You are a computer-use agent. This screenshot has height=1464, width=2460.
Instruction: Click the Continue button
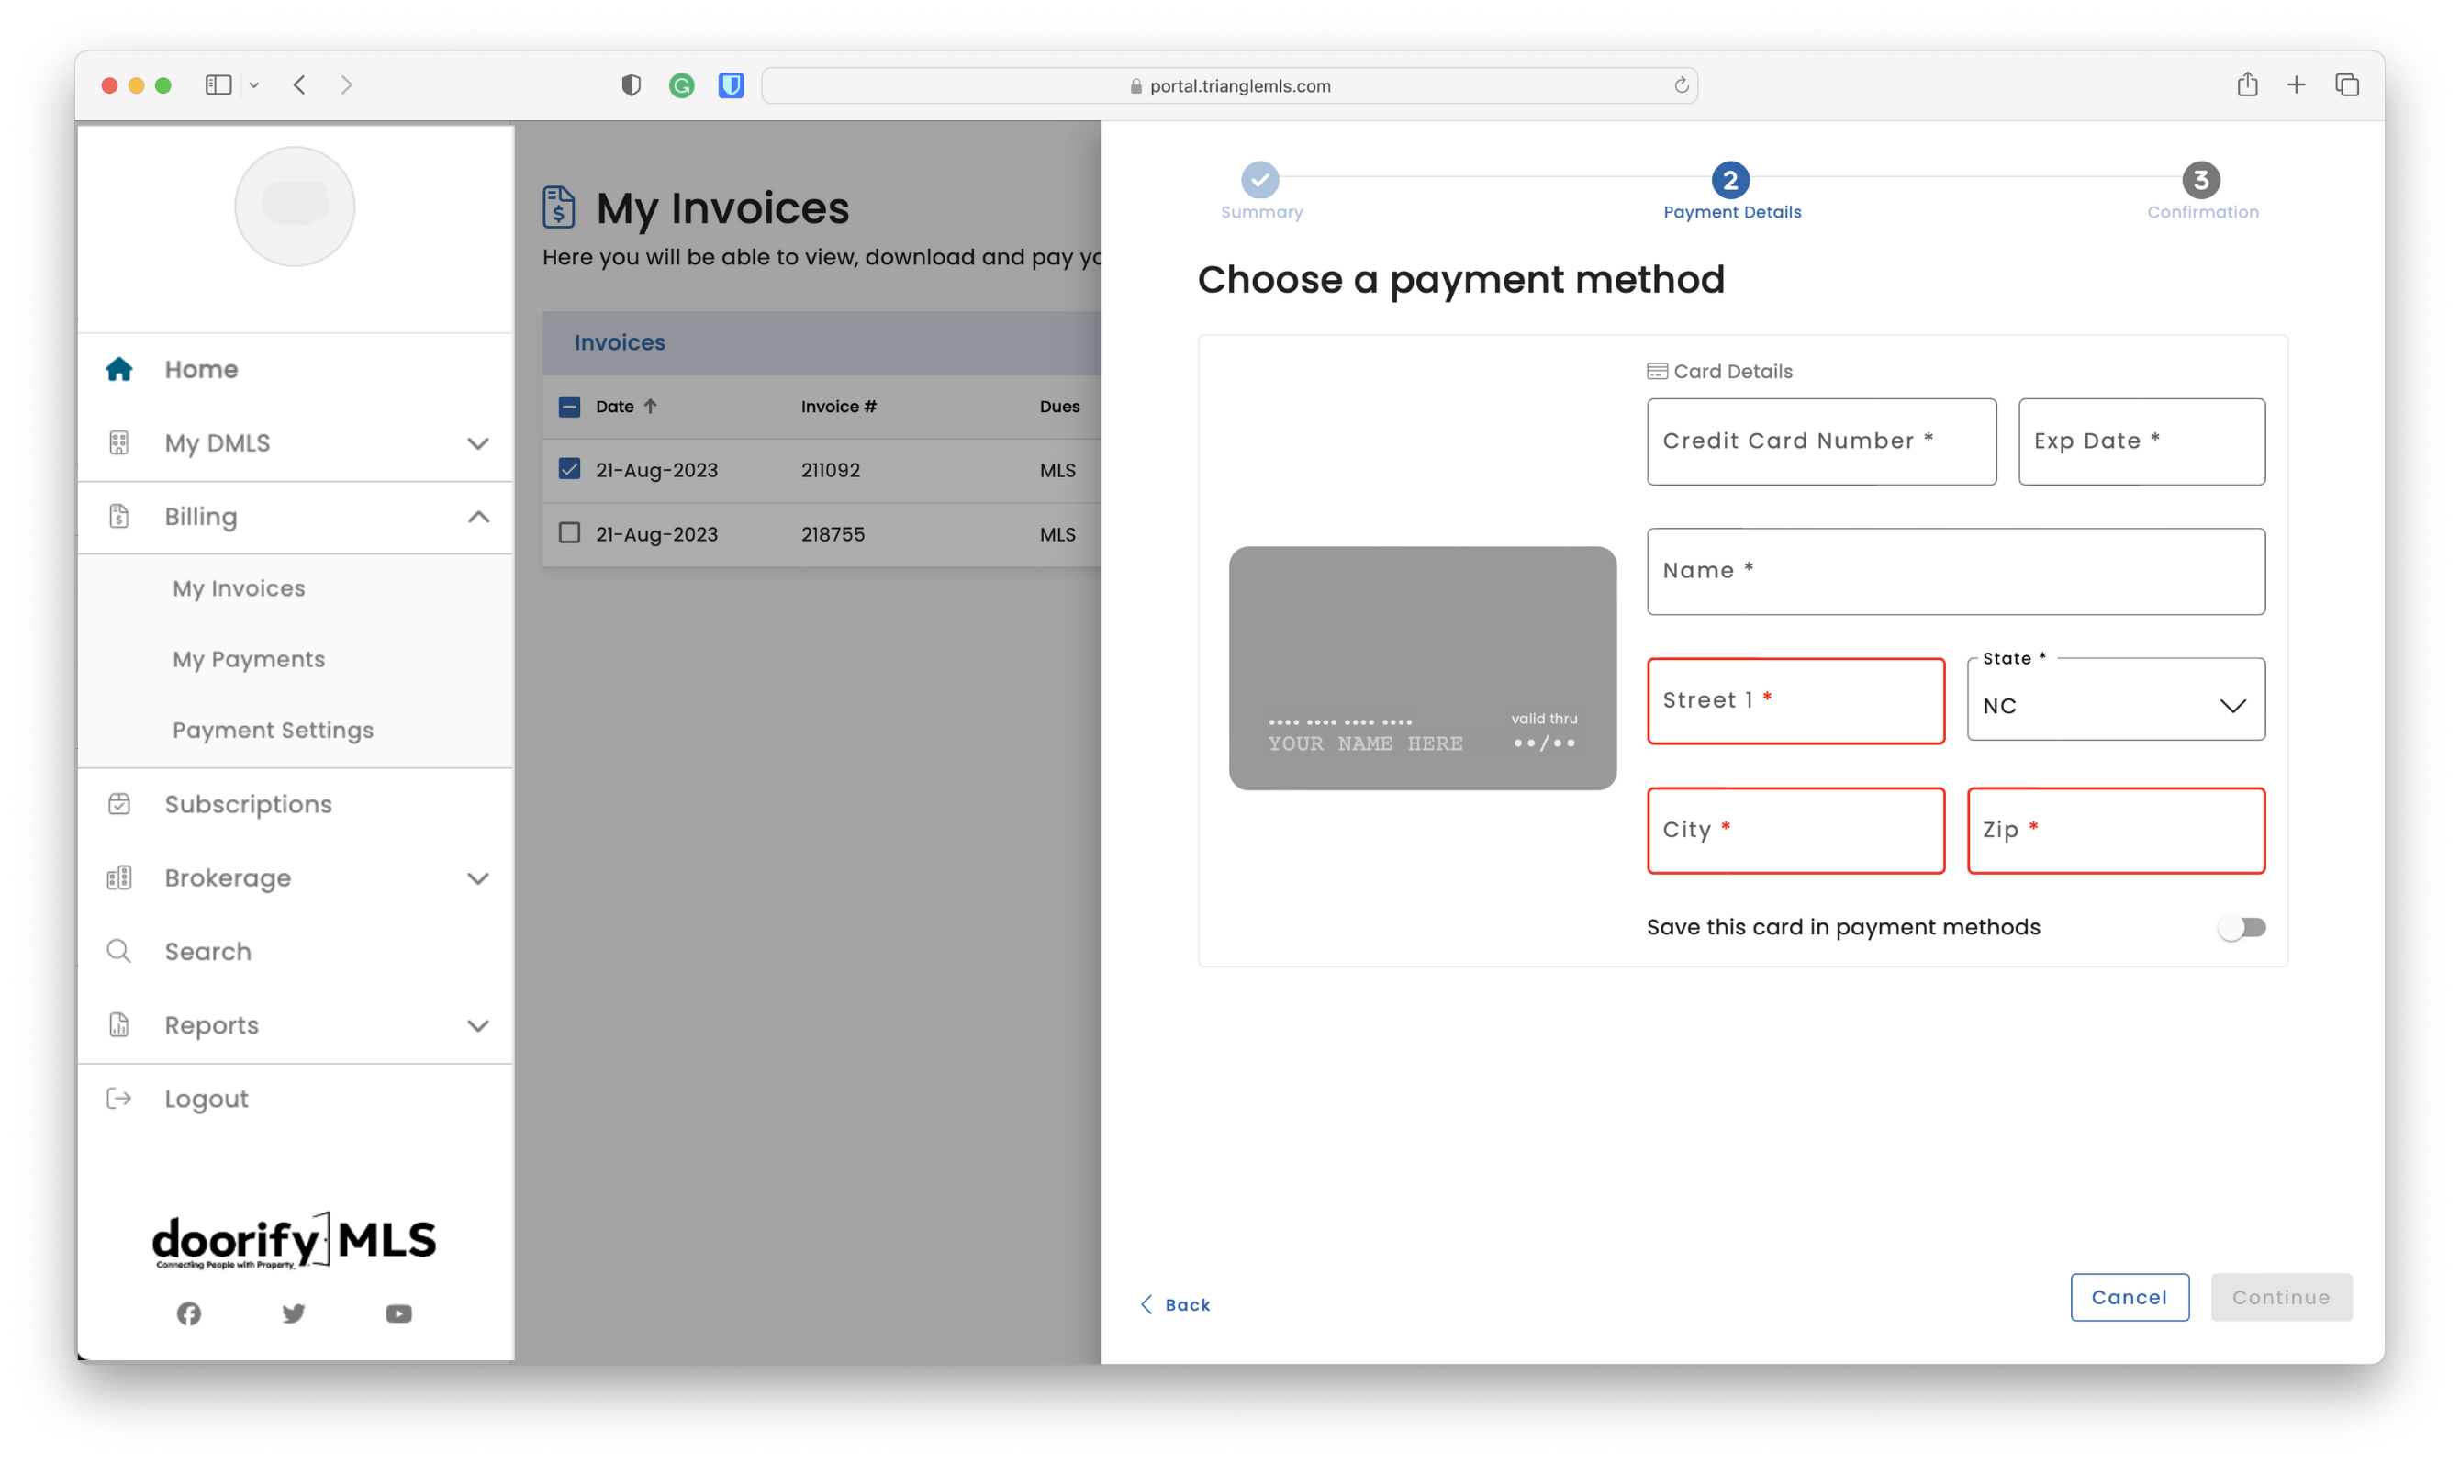pyautogui.click(x=2282, y=1297)
